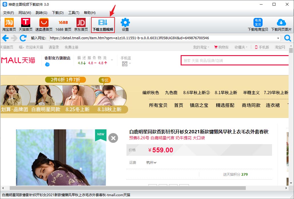Screen dimensions: 294x199
Task: Open the 淘宝网 link
Action: tap(280, 47)
